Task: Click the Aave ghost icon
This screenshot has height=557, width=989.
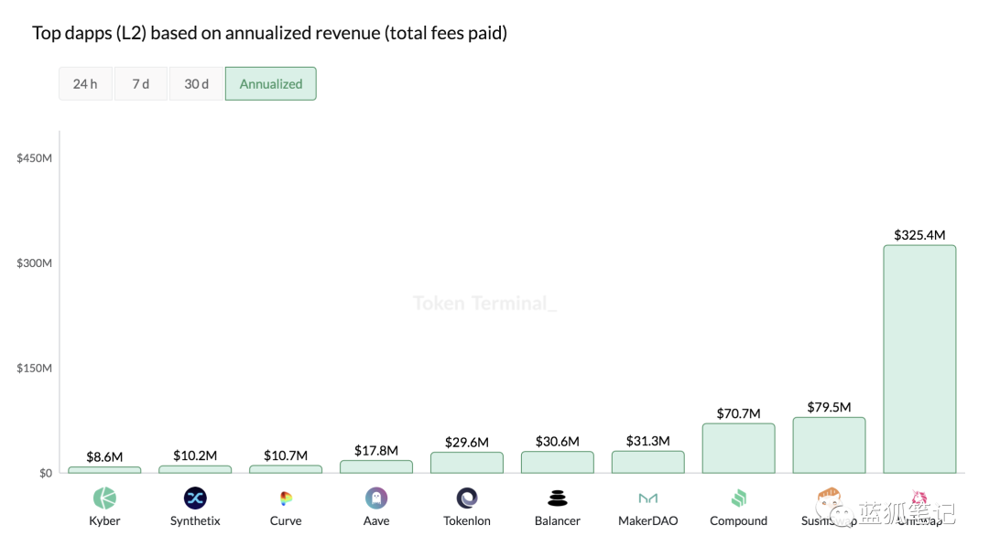Action: click(x=376, y=498)
